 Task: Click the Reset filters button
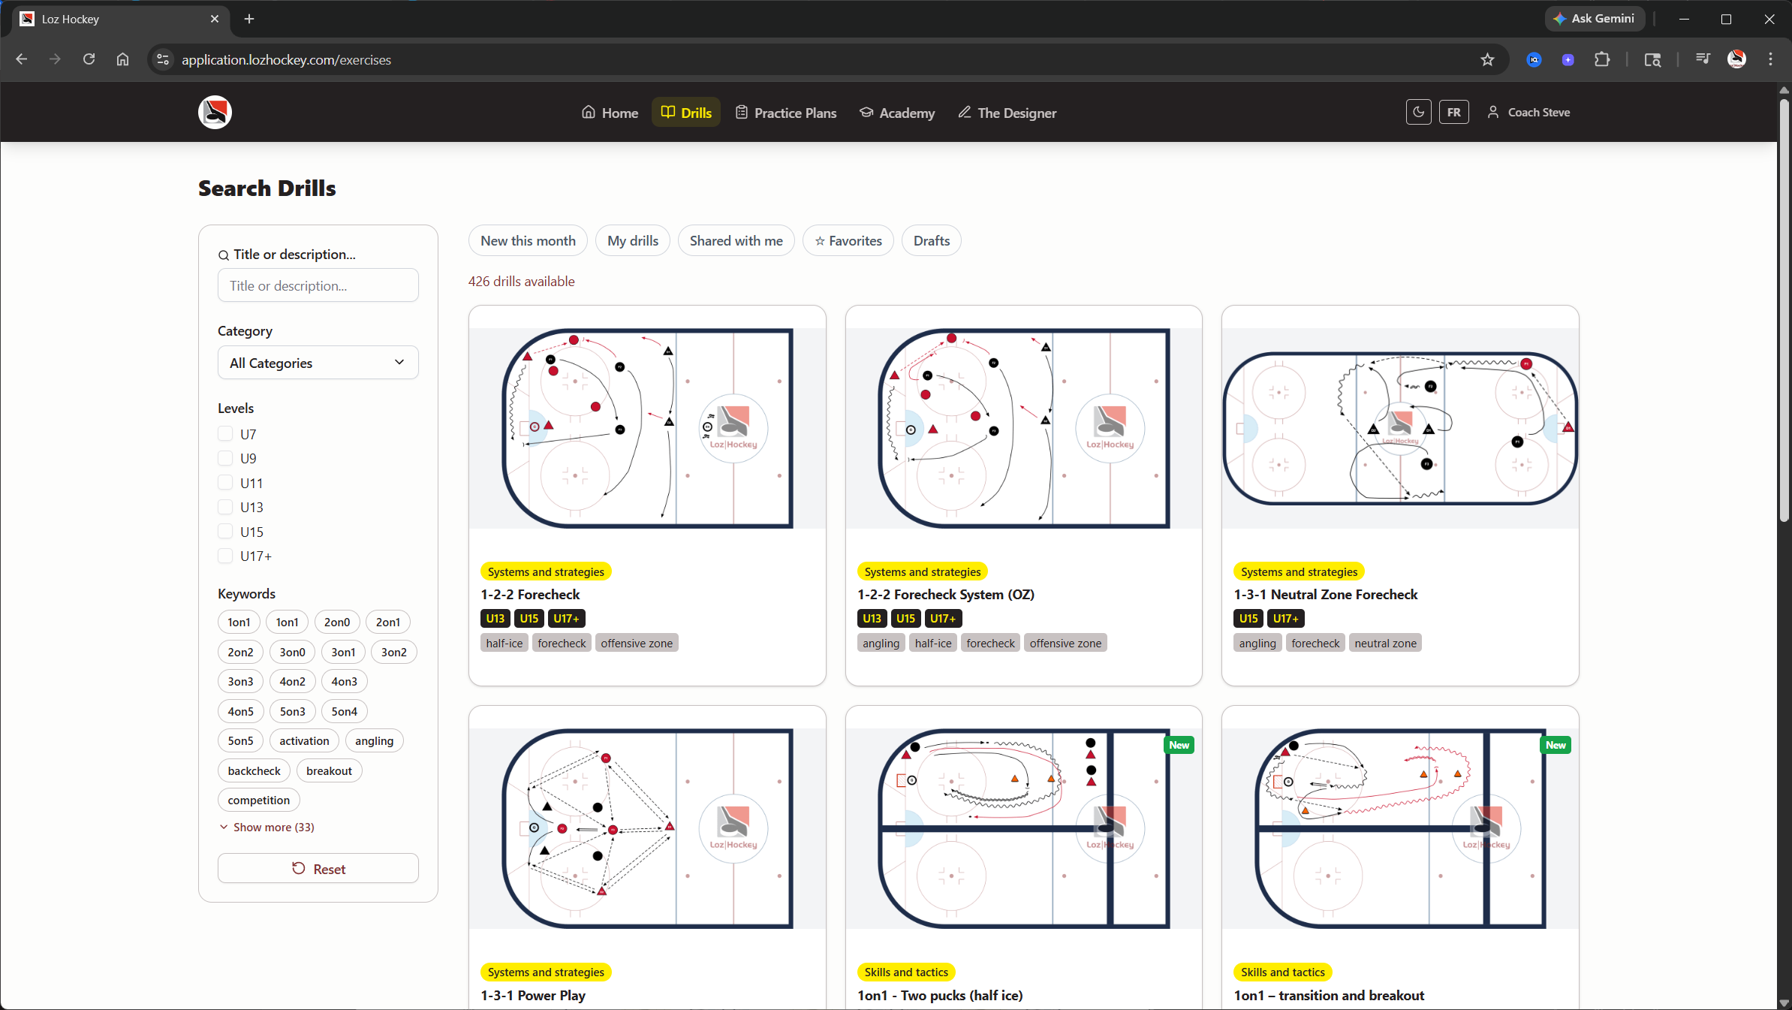tap(318, 868)
